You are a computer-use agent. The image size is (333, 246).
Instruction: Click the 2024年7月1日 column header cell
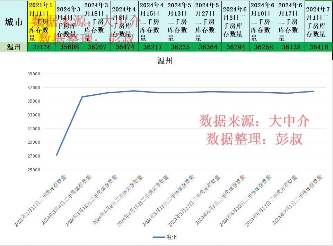pyautogui.click(x=318, y=21)
